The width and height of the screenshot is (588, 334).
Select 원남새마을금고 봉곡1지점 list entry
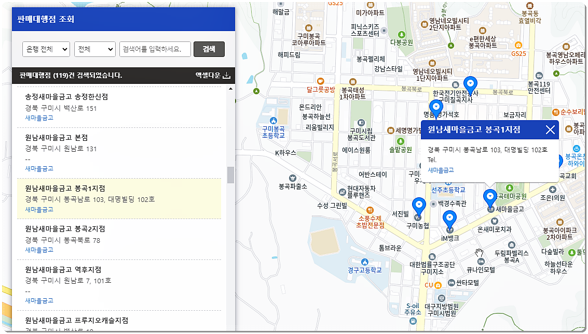[x=119, y=199]
